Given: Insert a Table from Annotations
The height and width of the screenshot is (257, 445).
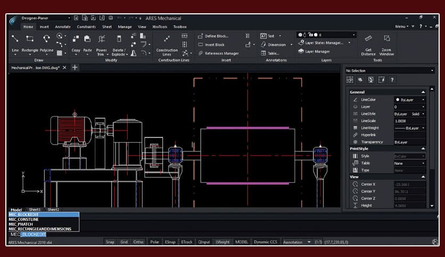Looking at the screenshot, I should [x=270, y=53].
